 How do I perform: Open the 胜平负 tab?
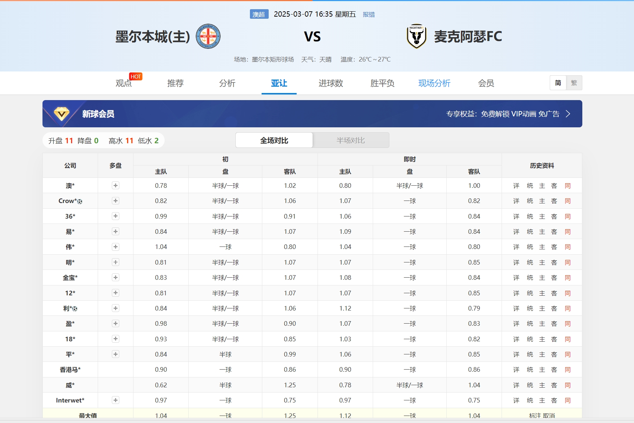382,83
